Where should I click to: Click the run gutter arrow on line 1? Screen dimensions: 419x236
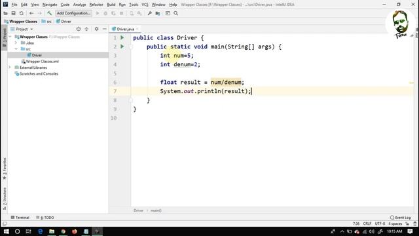[122, 38]
